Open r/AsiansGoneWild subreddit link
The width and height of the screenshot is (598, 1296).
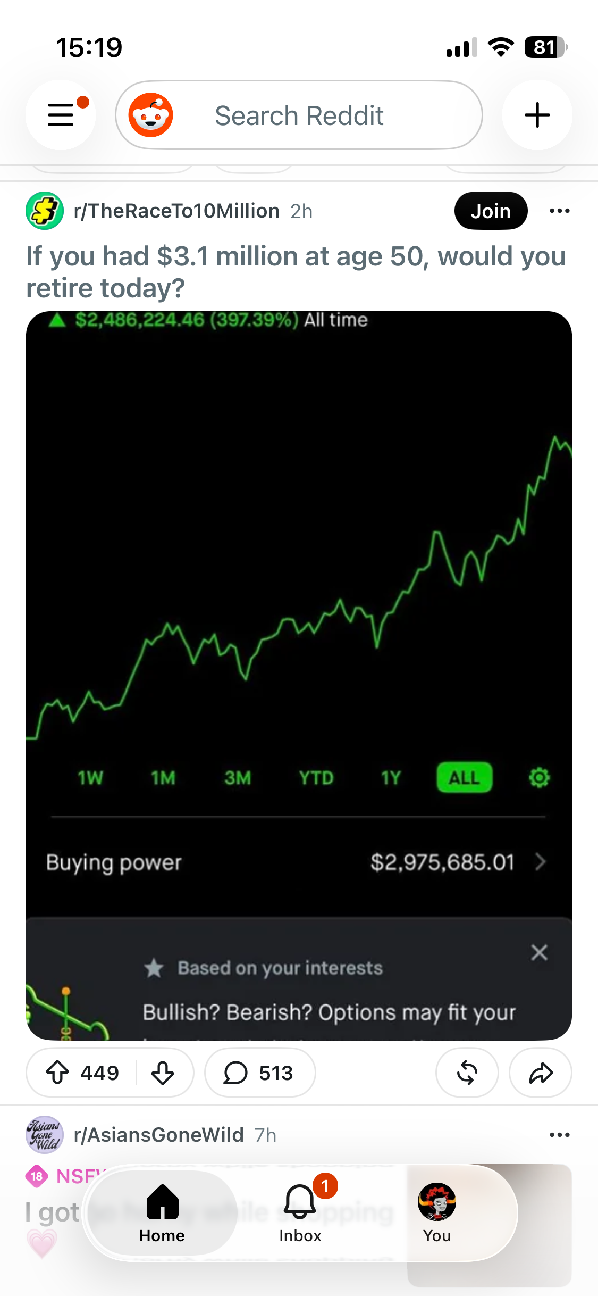[158, 1135]
